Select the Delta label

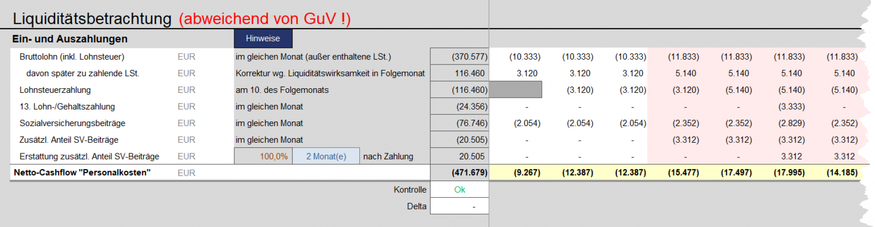pos(416,206)
